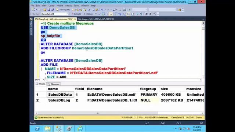The width and height of the screenshot is (235, 132).
Task: Open the File menu
Action: (32, 6)
